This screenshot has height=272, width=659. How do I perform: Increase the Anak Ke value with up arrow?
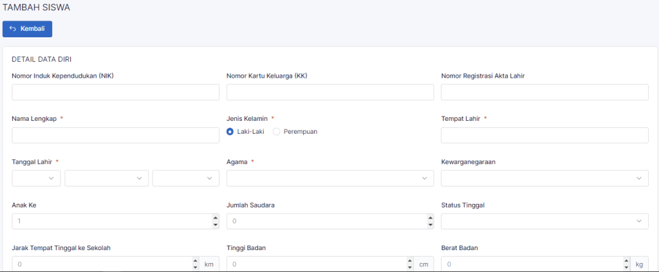[215, 218]
